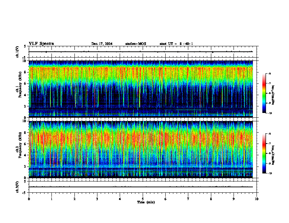The height and width of the screenshot is (223, 289).
Task: Click the ch.1 color scale log(PSD) units label
Action: 274,95
